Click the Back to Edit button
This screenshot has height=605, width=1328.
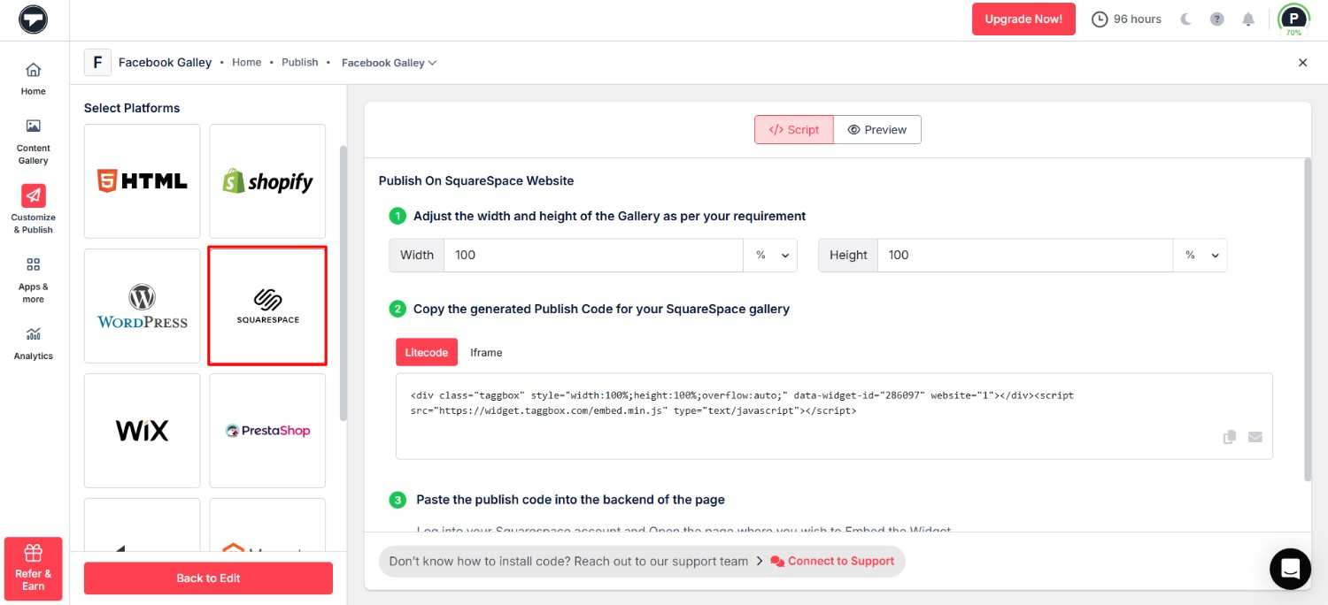(x=208, y=578)
